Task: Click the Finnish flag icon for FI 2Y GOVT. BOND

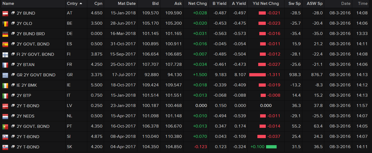Action: click(x=5, y=54)
